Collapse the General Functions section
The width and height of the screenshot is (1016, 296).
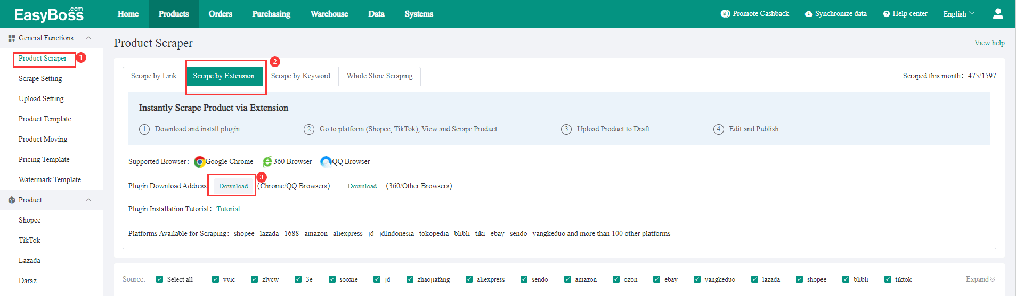pyautogui.click(x=88, y=38)
